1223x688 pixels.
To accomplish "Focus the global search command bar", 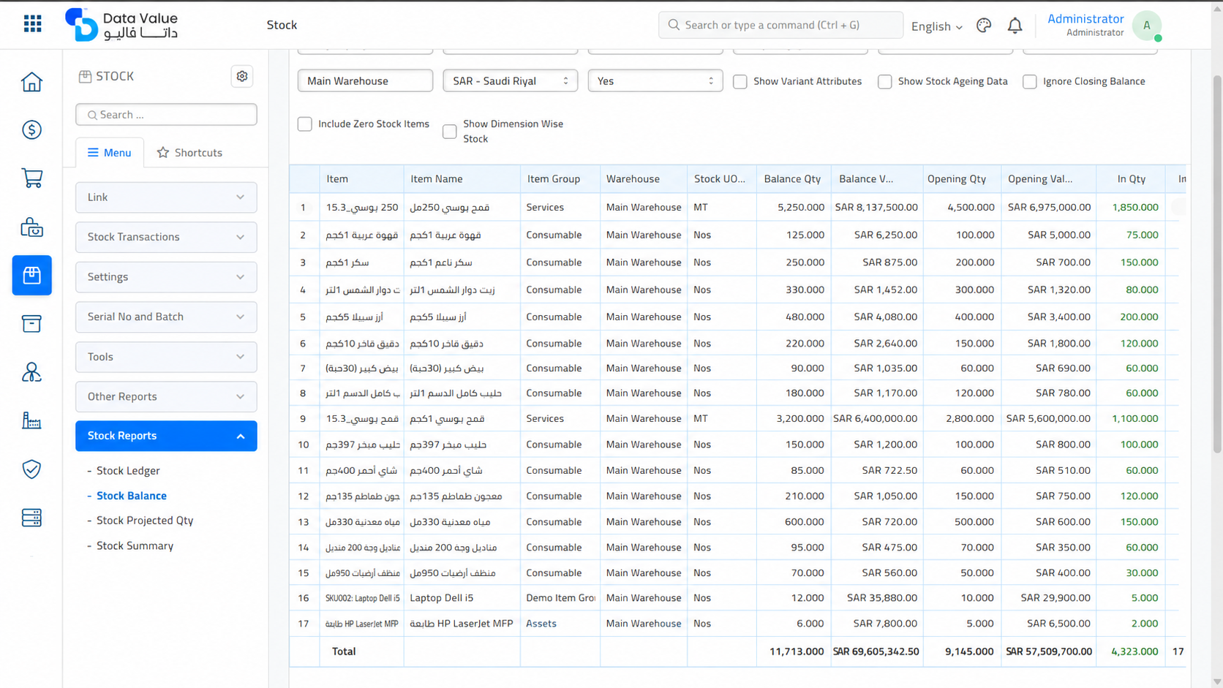I will (780, 25).
